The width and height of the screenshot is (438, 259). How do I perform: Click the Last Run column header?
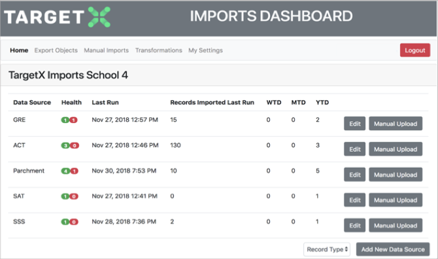[x=105, y=103]
